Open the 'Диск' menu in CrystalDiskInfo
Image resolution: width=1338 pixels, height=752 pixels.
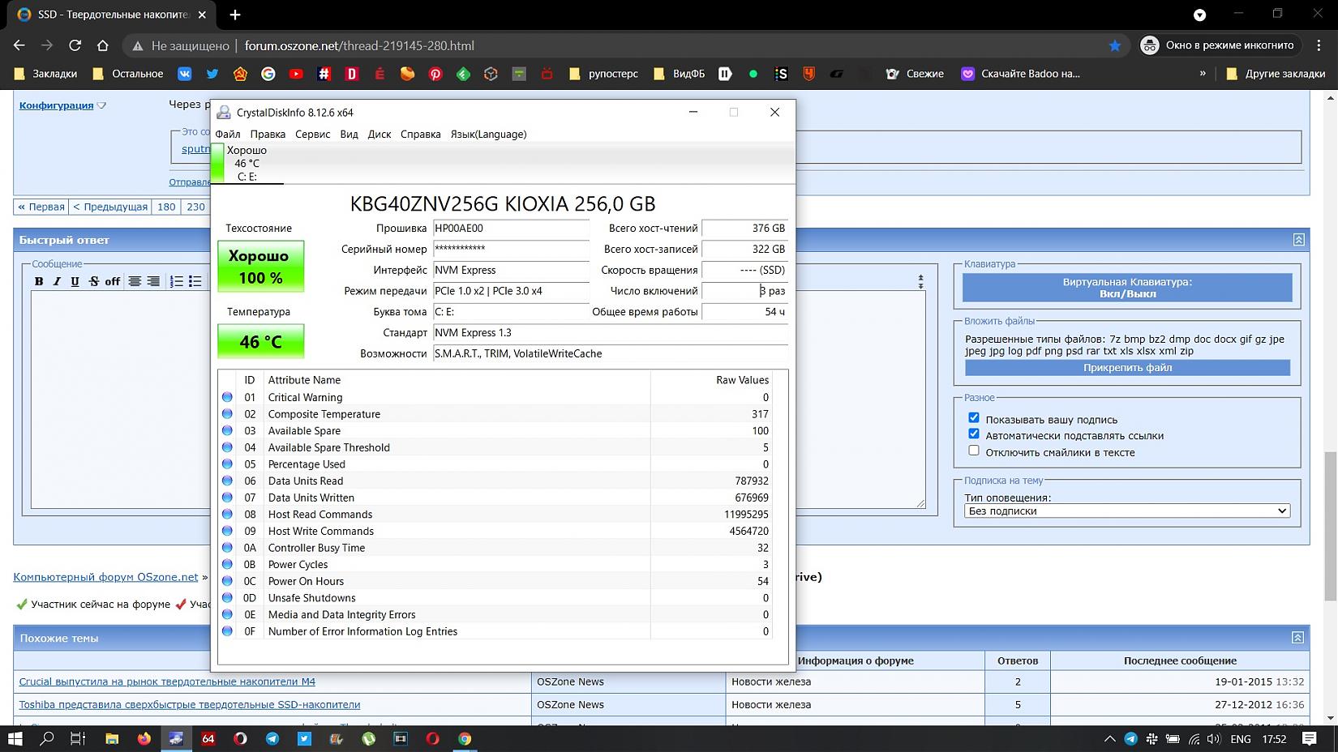[379, 135]
